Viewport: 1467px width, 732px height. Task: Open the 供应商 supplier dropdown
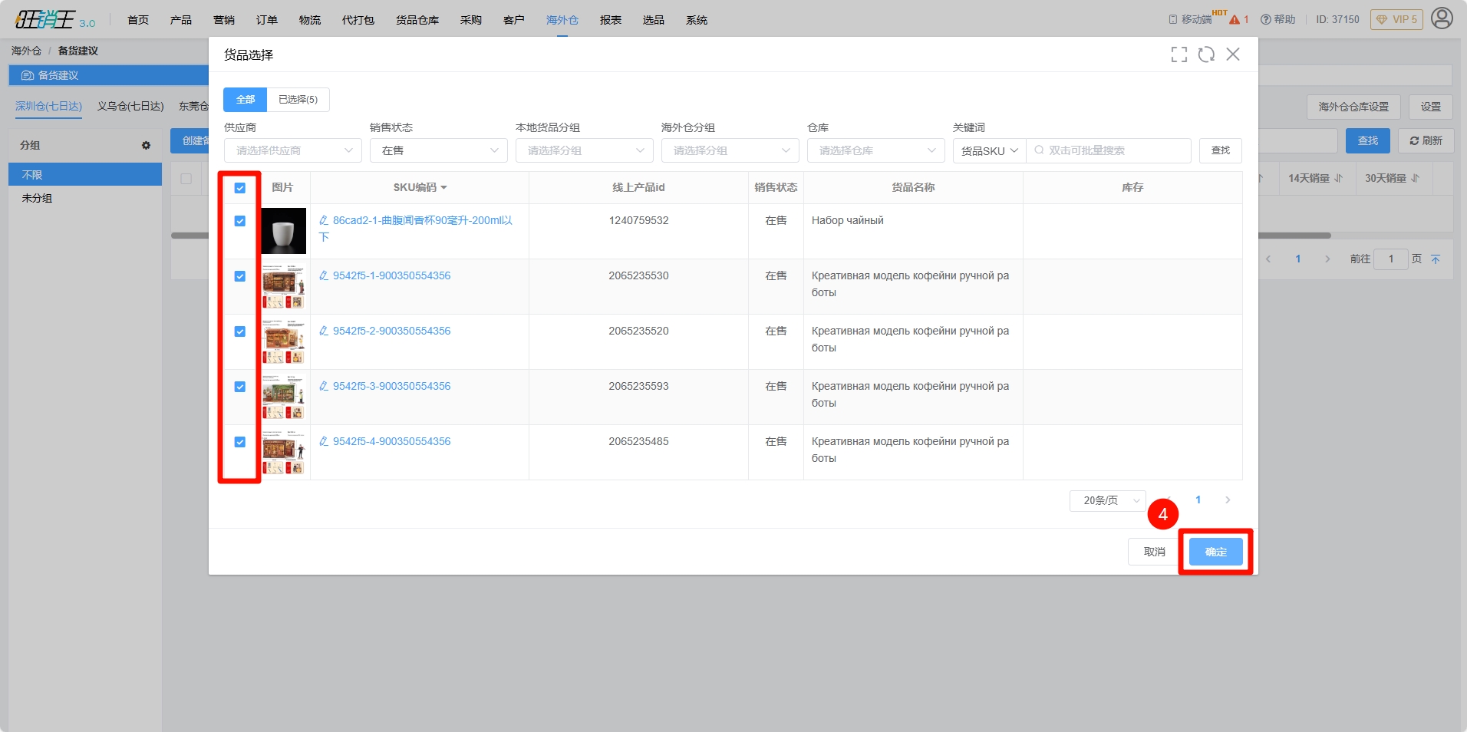point(292,150)
